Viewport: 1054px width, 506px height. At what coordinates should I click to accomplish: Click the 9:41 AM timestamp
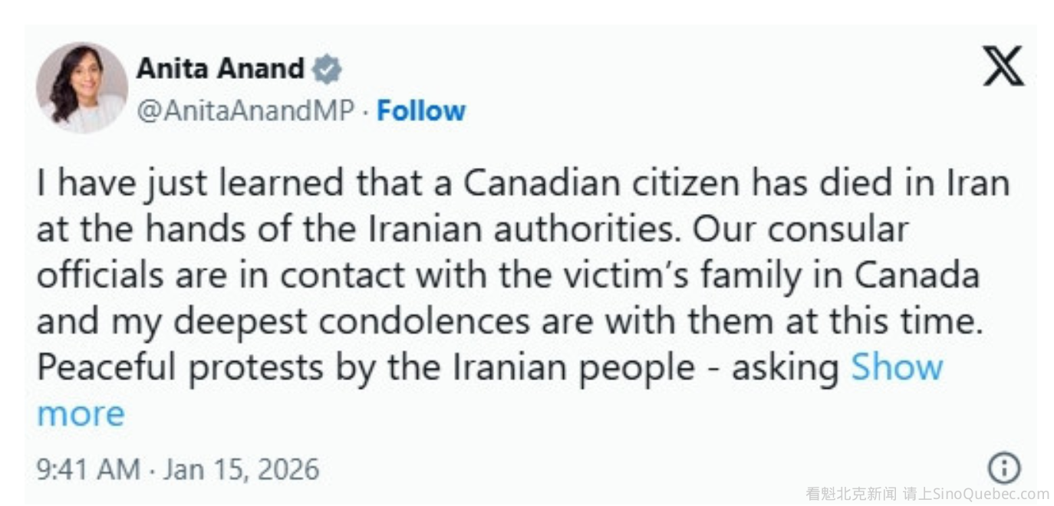point(88,468)
